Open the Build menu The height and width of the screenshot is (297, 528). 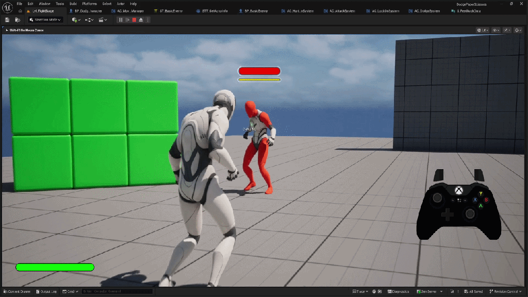[73, 4]
